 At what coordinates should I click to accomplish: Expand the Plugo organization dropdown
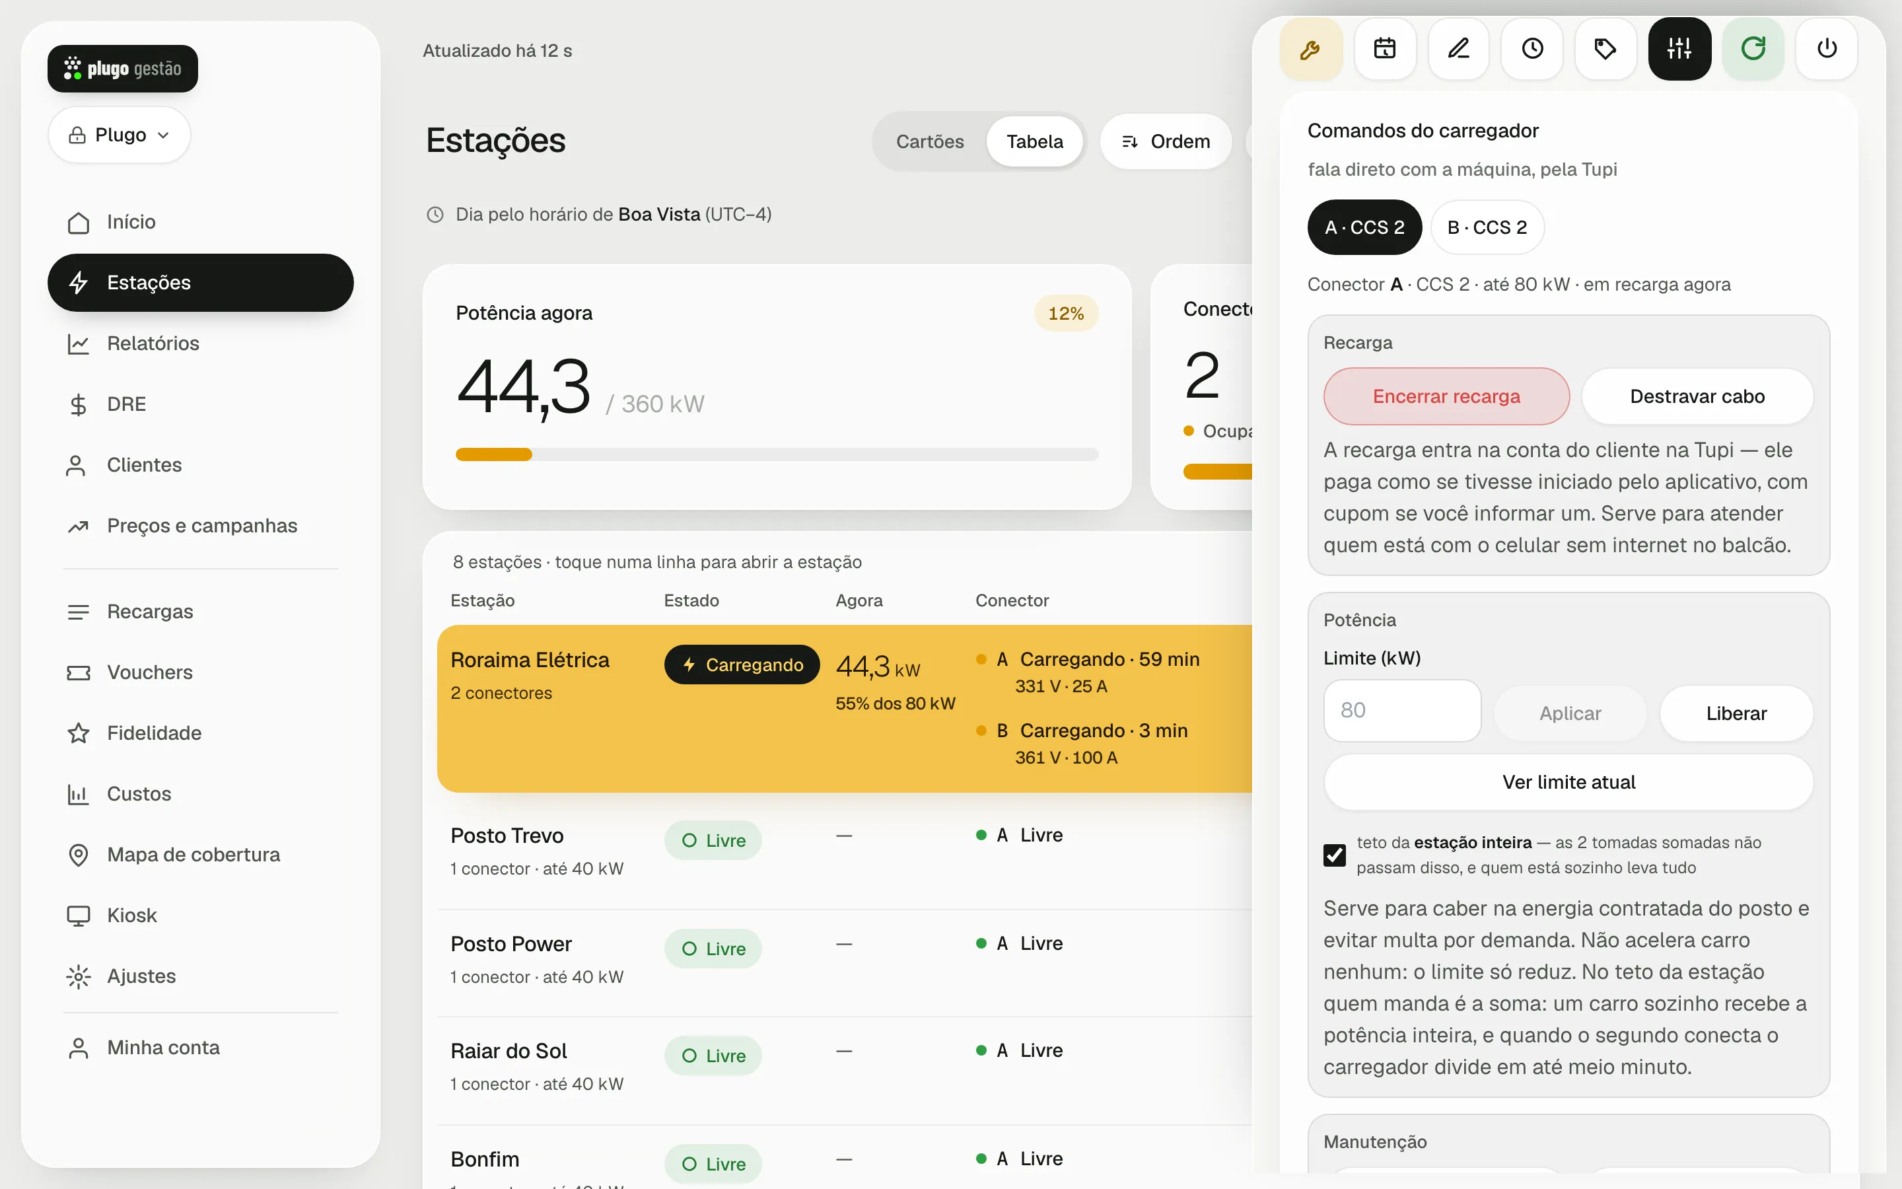click(120, 135)
